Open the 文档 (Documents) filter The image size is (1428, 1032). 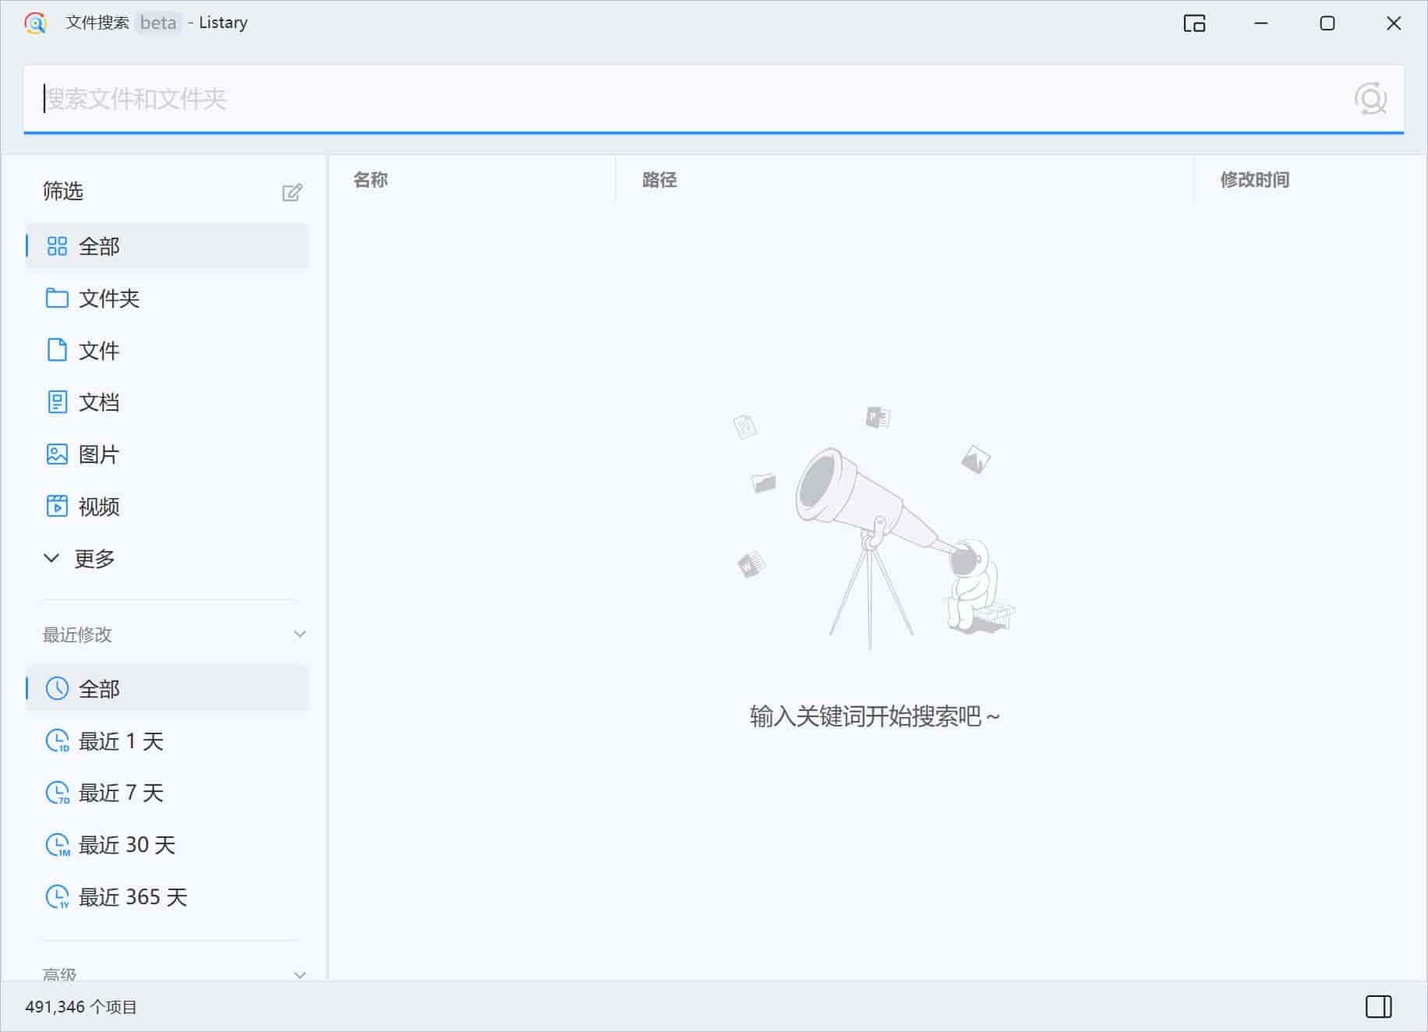coord(99,402)
